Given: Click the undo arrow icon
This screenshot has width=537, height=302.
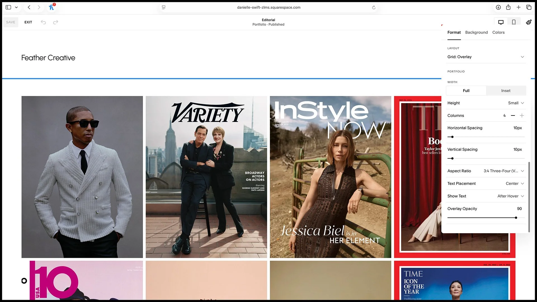Looking at the screenshot, I should (43, 22).
